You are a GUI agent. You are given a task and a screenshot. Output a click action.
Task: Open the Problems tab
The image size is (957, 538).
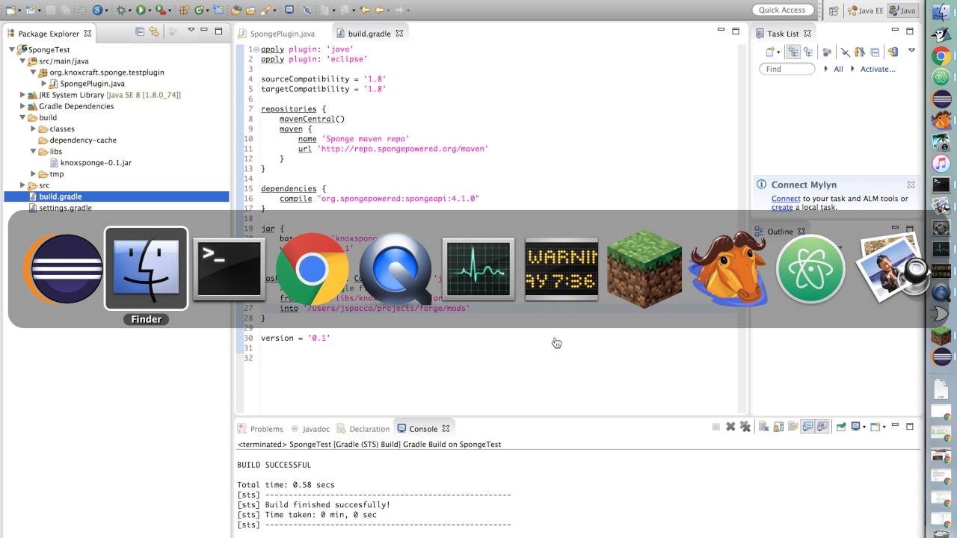pyautogui.click(x=260, y=429)
